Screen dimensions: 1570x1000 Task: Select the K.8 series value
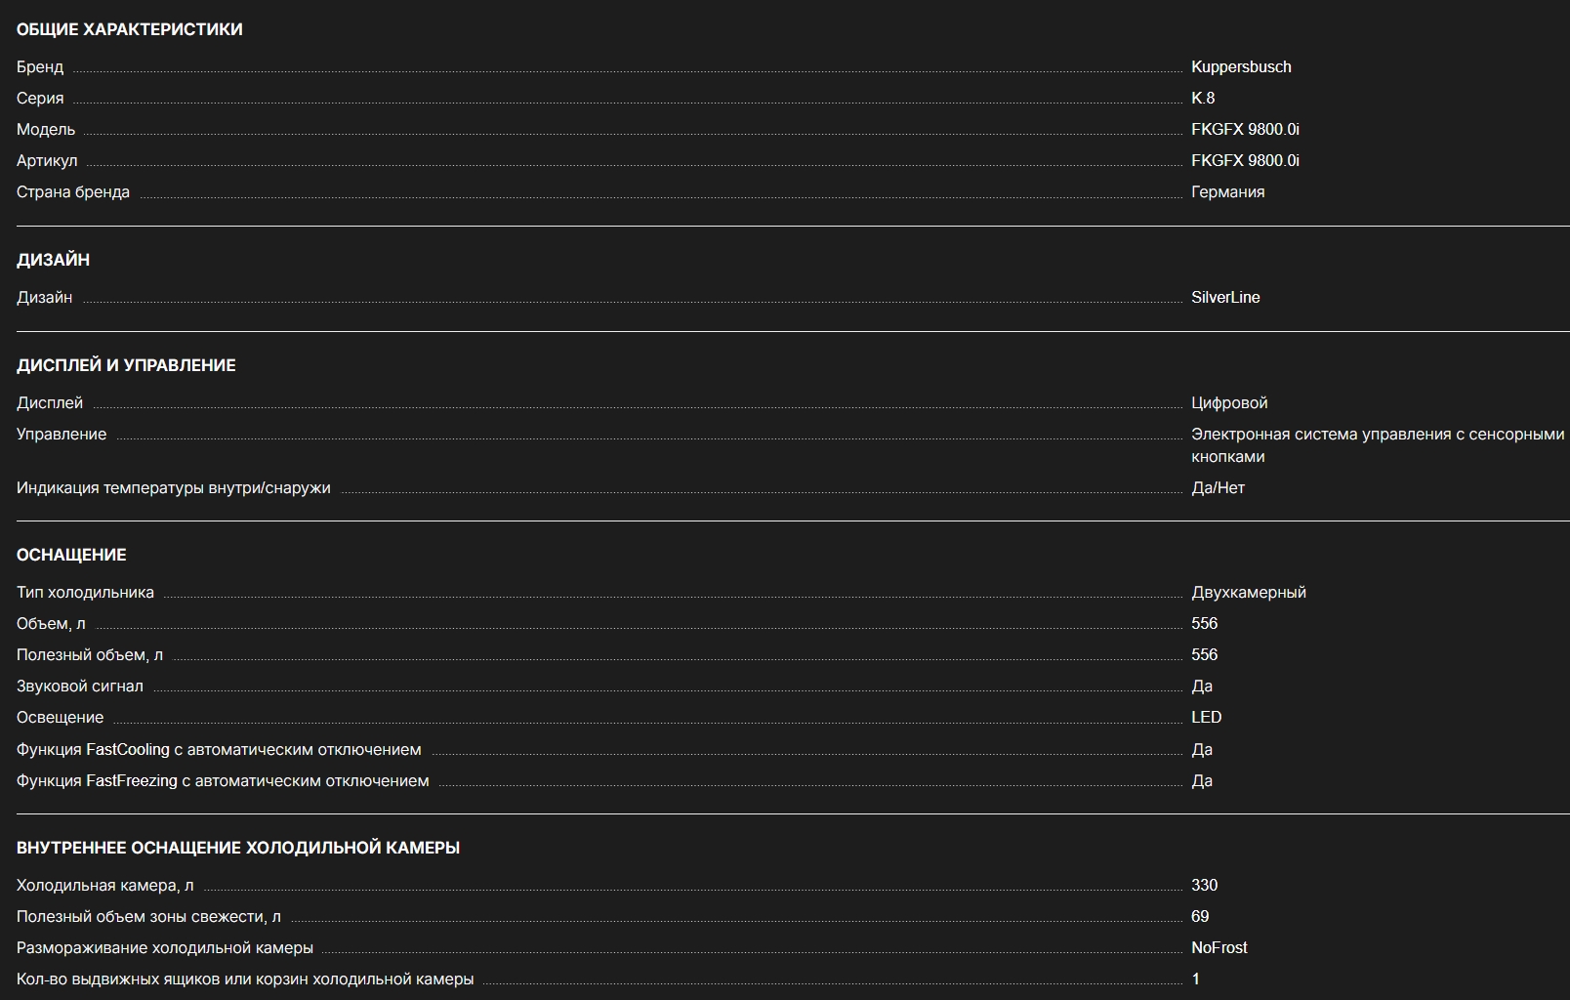1203,98
